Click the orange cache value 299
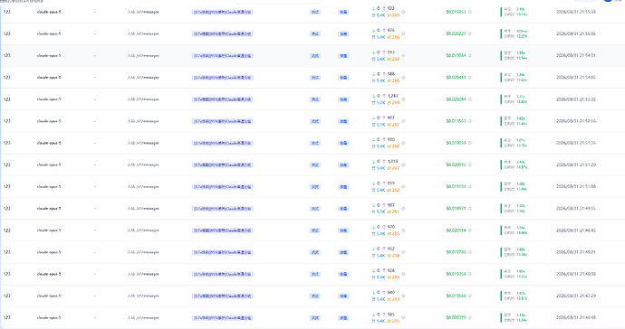 [x=396, y=103]
